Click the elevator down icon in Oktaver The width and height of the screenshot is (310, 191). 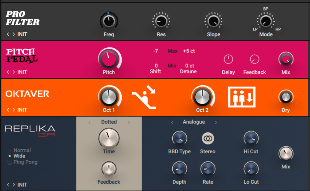[242, 97]
